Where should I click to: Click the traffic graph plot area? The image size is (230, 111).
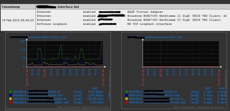point(65,54)
